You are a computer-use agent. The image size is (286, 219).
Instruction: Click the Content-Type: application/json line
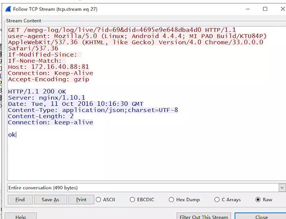[x=93, y=110]
